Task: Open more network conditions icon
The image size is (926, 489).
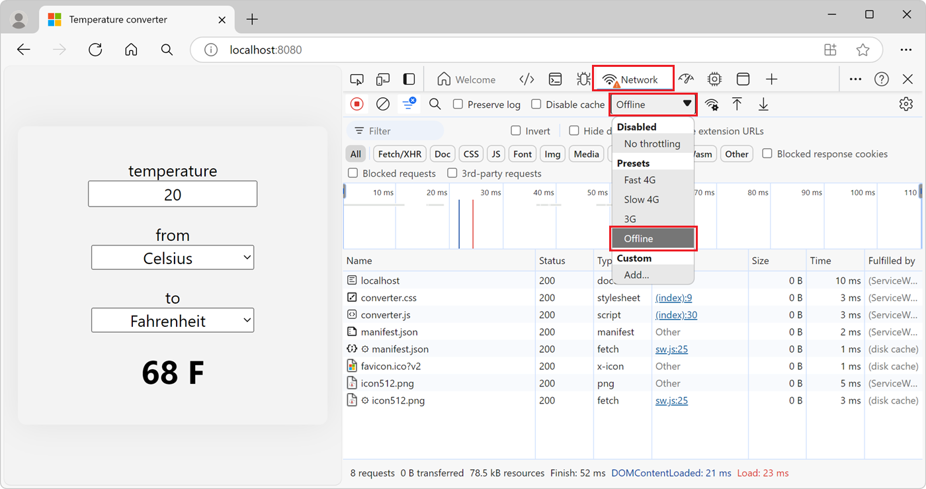Action: point(712,104)
